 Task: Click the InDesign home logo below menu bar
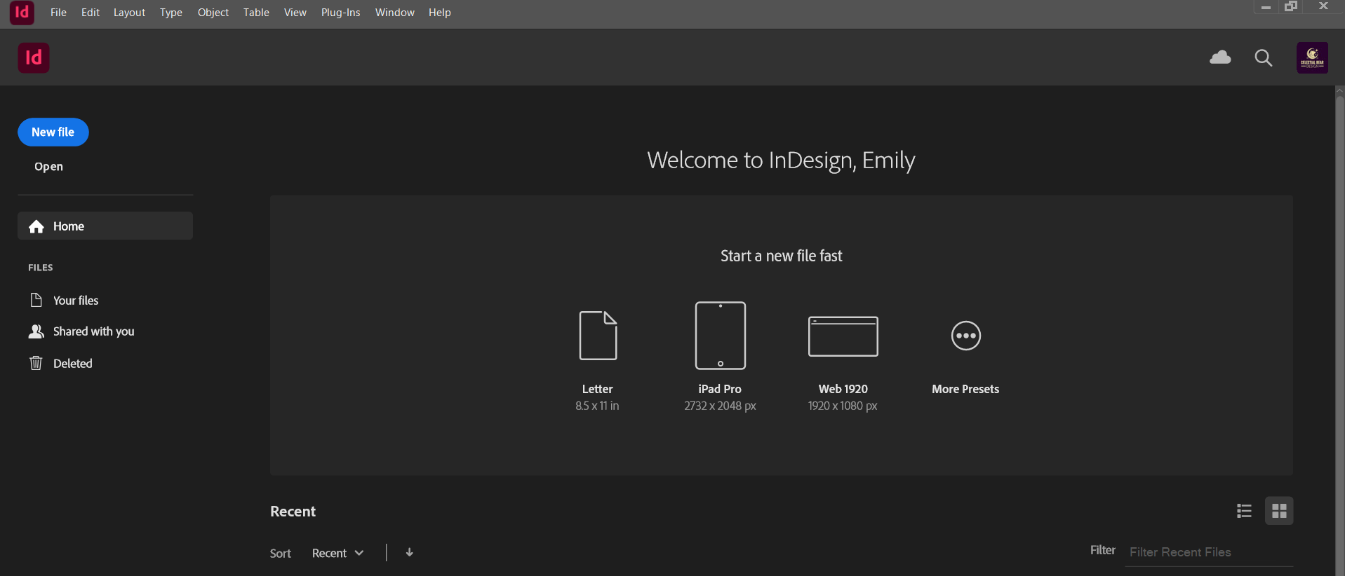[34, 57]
